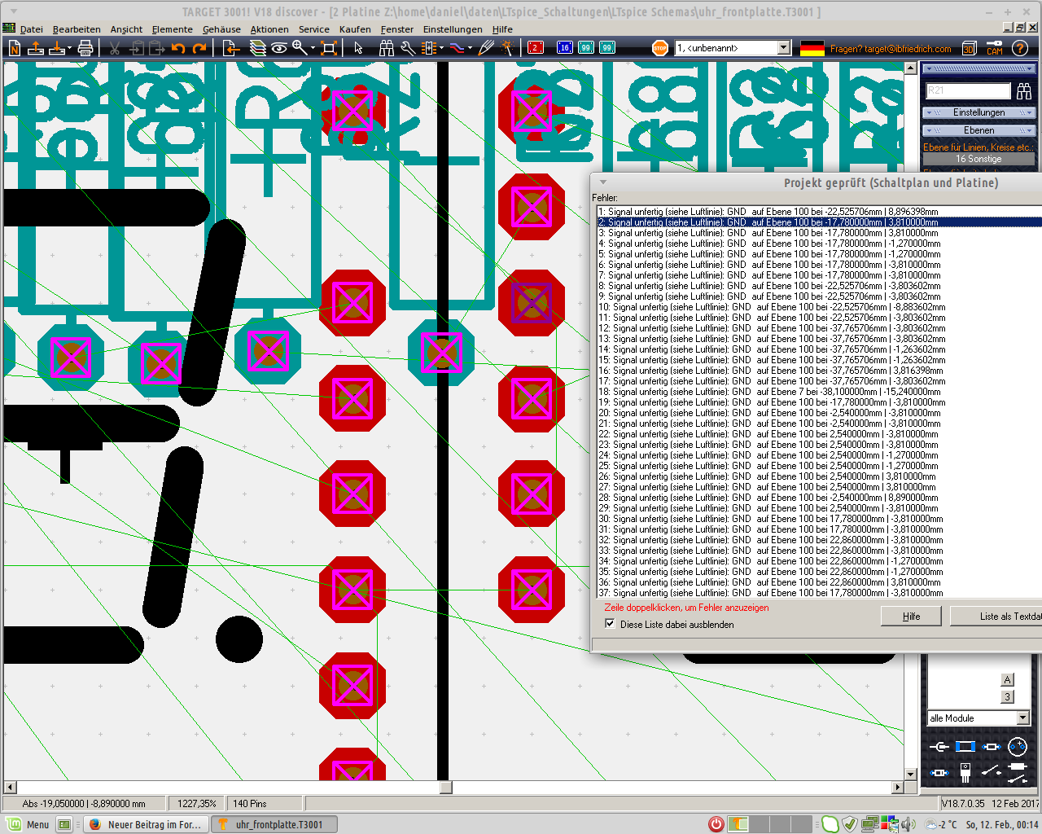Click the open project upload-arrow icon
The height and width of the screenshot is (834, 1042).
point(36,48)
